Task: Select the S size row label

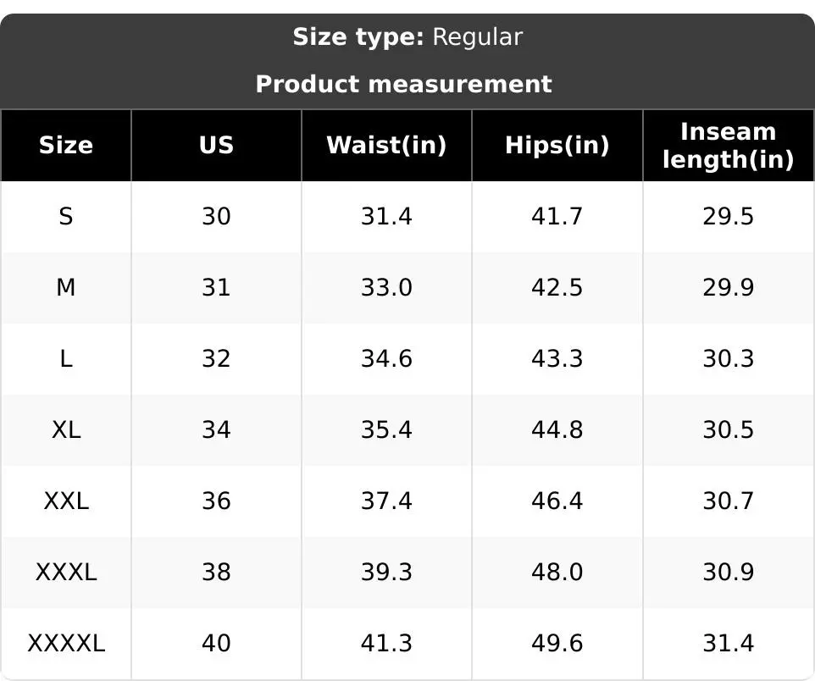Action: tap(66, 217)
